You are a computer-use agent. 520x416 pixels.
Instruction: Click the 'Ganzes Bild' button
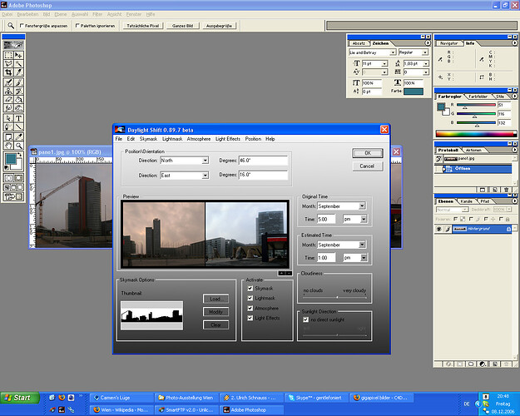pyautogui.click(x=182, y=26)
